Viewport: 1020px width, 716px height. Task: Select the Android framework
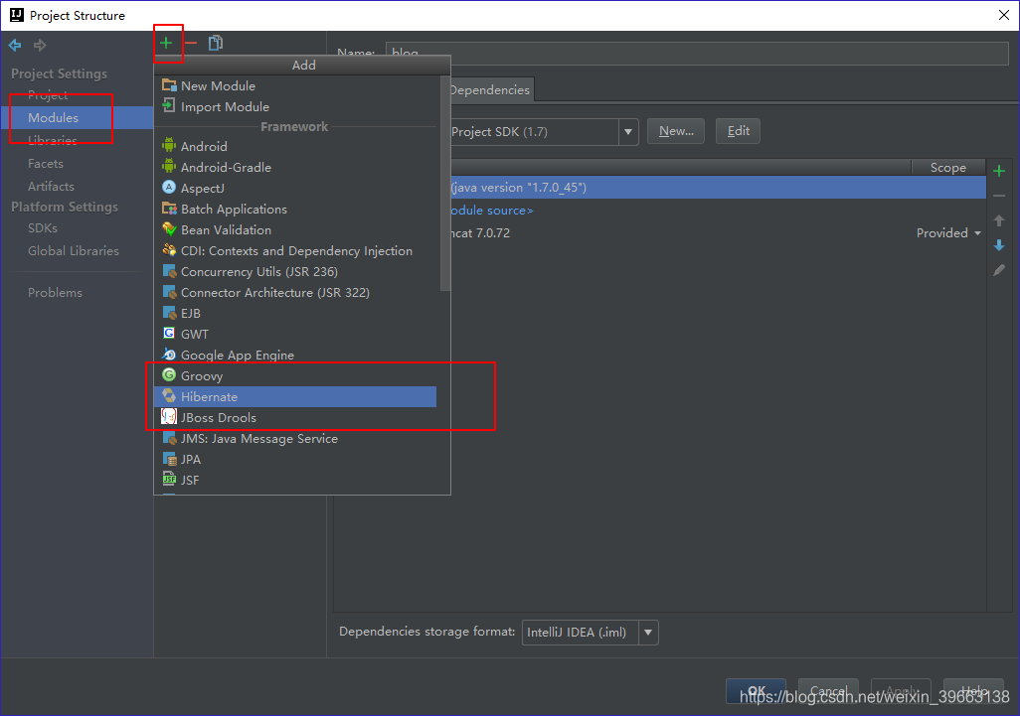pos(297,146)
